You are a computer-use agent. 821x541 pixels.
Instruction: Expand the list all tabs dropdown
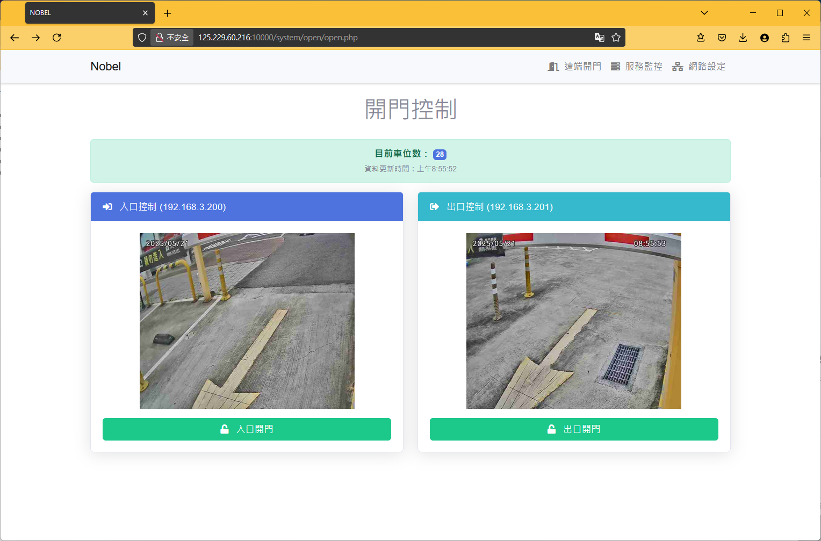(x=704, y=13)
